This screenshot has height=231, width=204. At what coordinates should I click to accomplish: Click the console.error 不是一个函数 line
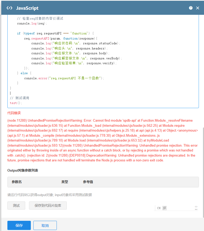pyautogui.click(x=64, y=78)
